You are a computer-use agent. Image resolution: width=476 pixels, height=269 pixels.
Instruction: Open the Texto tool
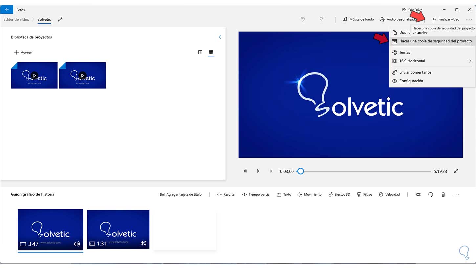coord(284,195)
